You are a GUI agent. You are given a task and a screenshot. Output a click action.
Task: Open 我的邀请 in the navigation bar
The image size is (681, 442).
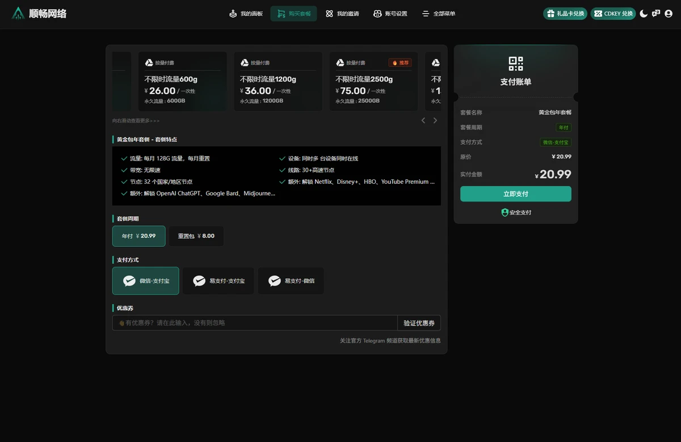(342, 14)
